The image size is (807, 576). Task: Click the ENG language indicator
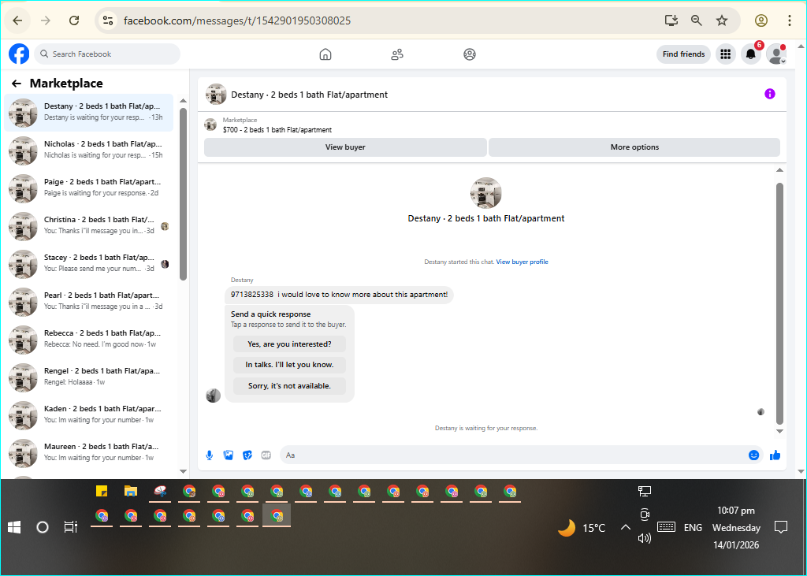click(x=693, y=528)
